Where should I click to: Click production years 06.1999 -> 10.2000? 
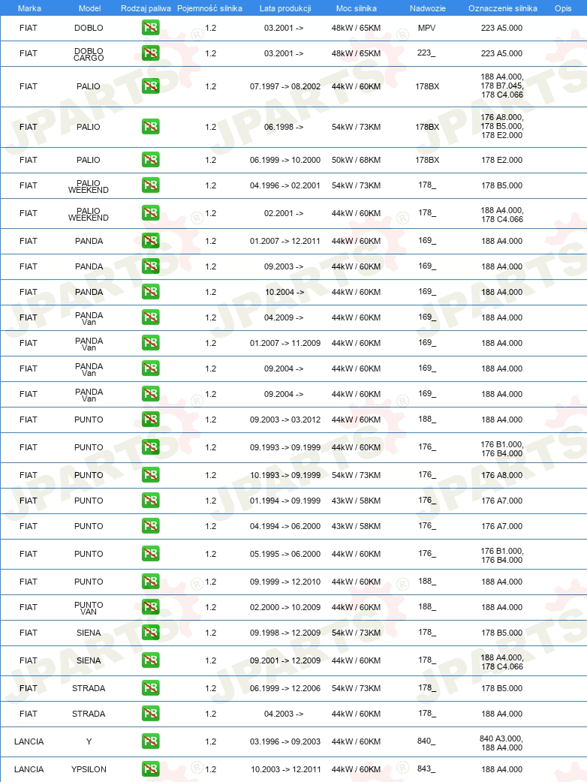285,160
